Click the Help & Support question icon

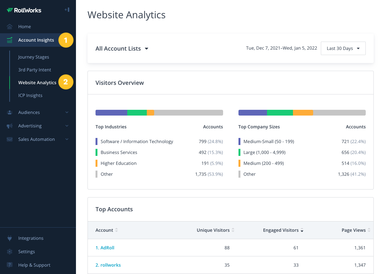(x=10, y=265)
